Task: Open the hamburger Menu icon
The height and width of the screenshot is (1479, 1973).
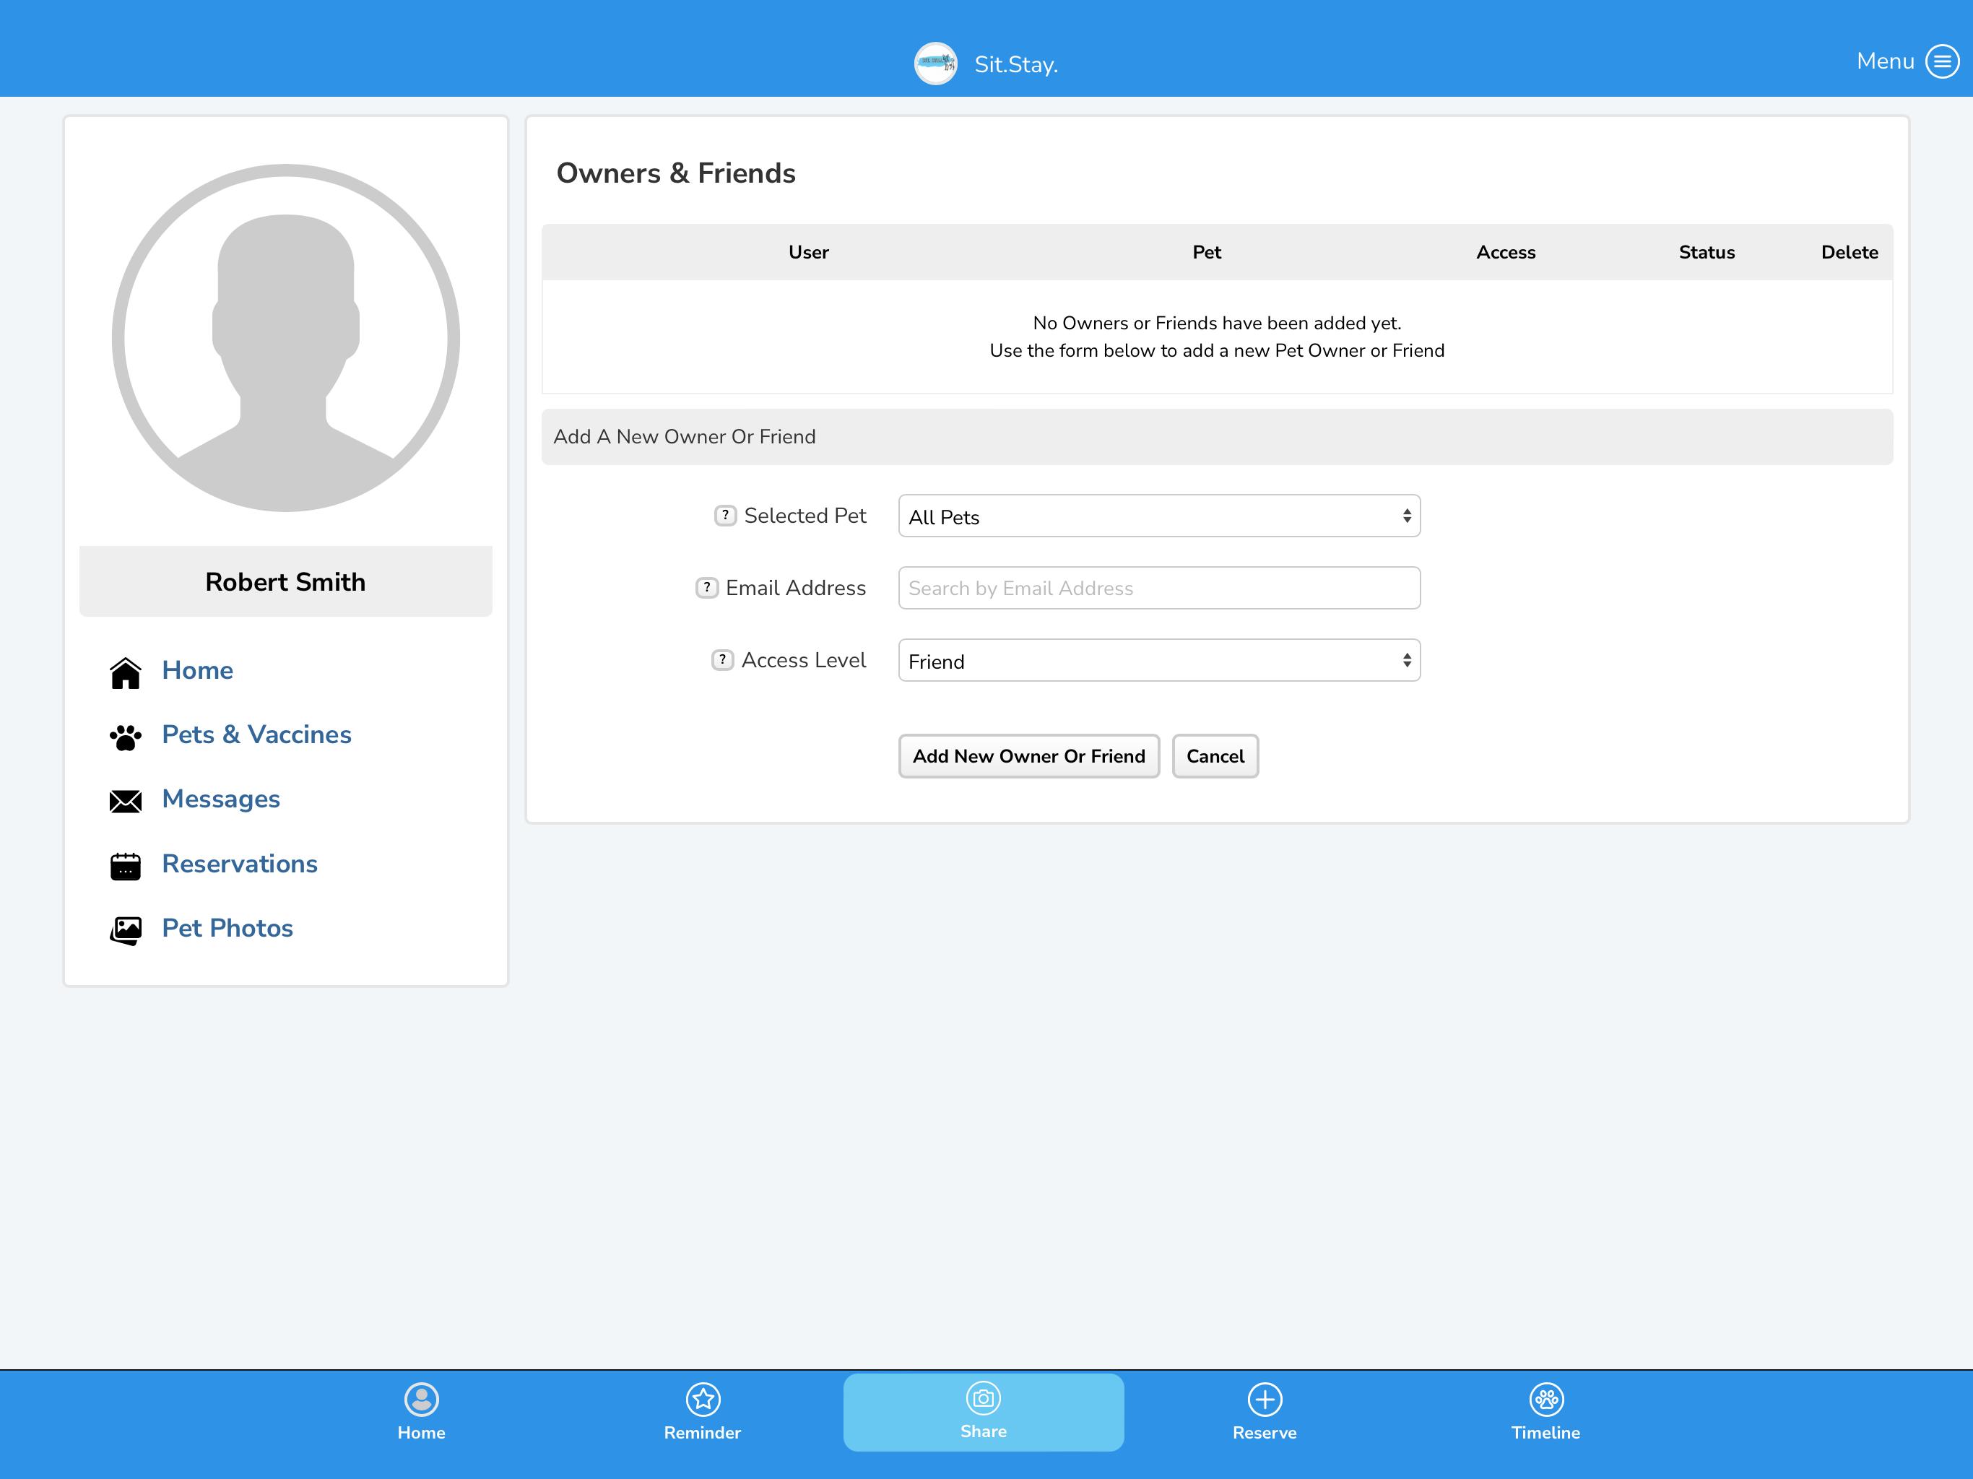Action: (x=1942, y=61)
